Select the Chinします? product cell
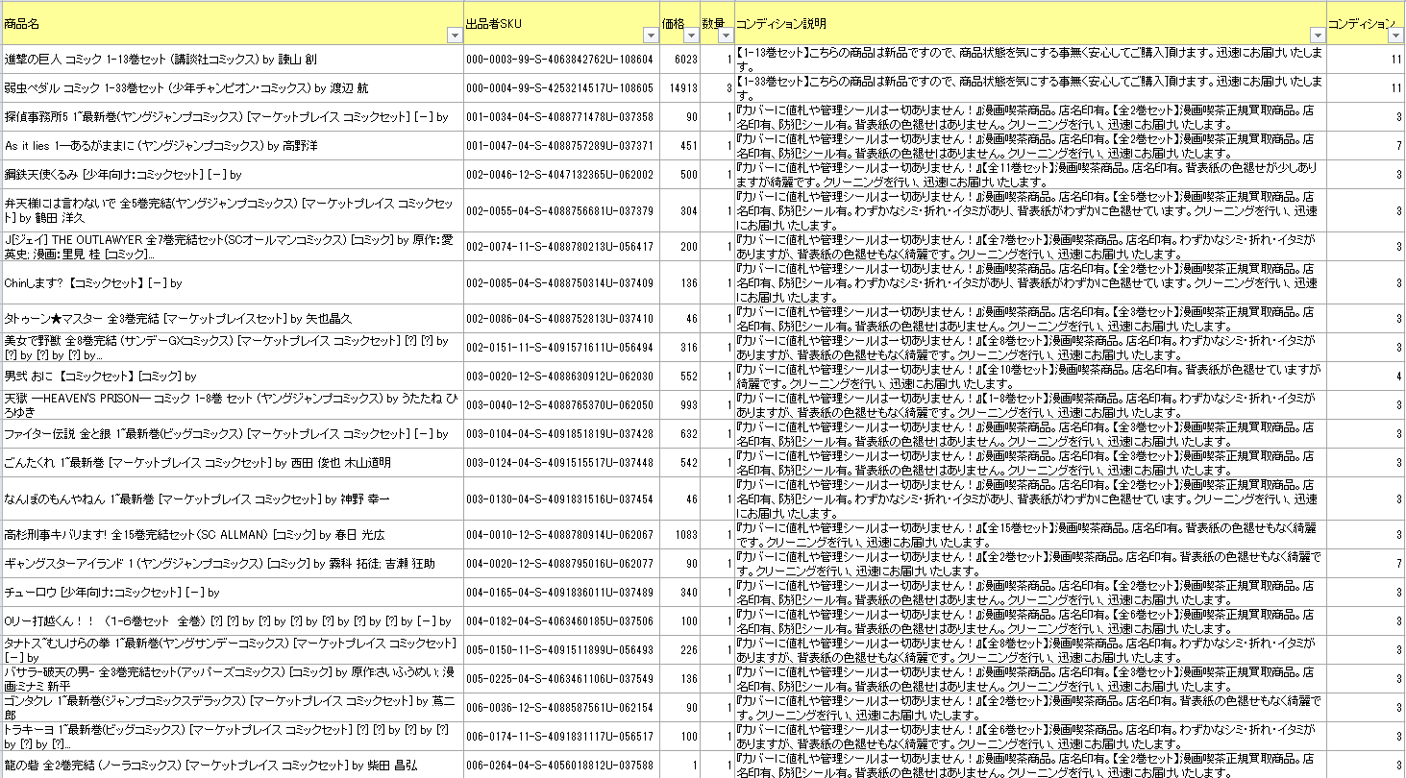1406x778 pixels. click(232, 282)
